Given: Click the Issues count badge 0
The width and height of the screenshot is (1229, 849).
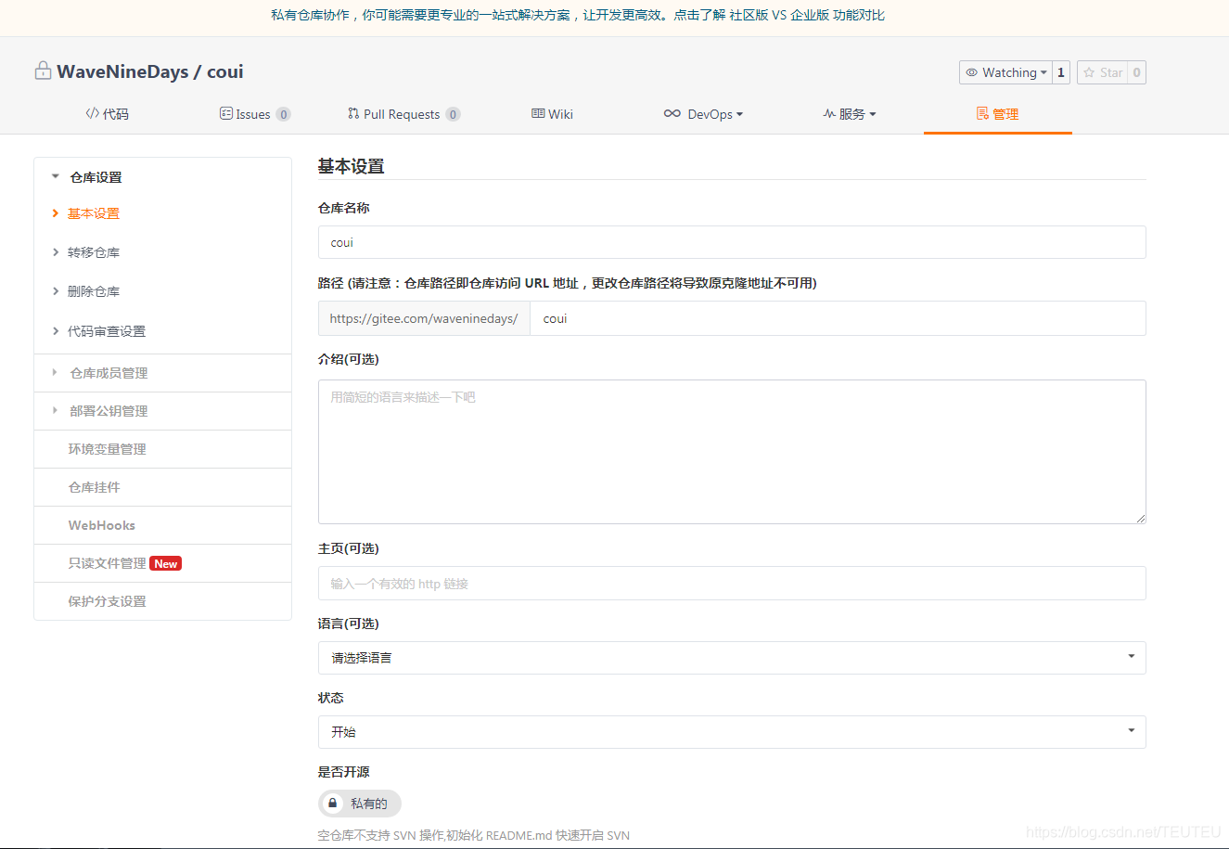Looking at the screenshot, I should coord(284,114).
